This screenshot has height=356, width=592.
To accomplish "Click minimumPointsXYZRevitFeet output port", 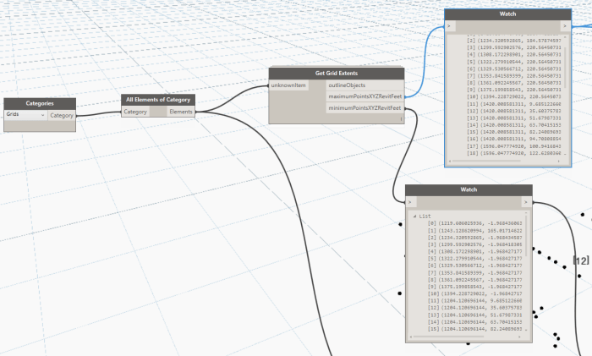I will tap(365, 107).
